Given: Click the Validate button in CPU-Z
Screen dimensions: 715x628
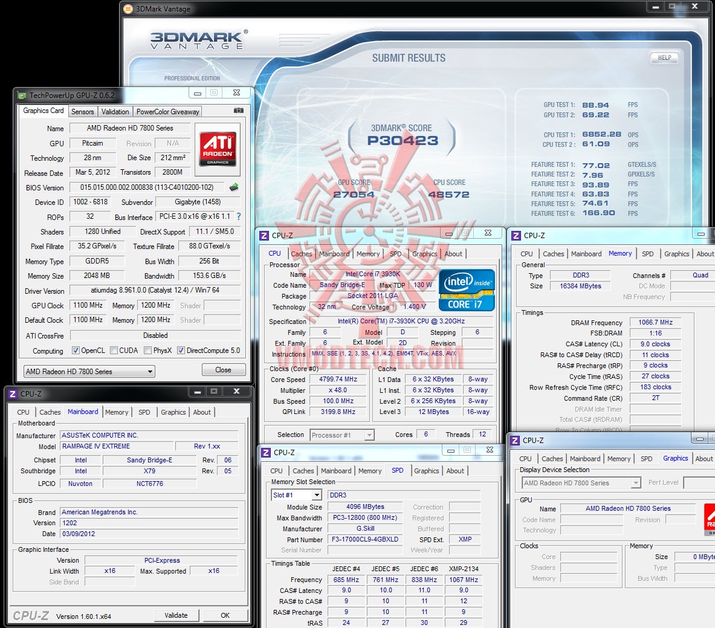Looking at the screenshot, I should pos(176,615).
